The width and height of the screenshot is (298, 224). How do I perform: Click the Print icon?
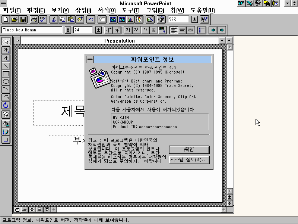pyautogui.click(x=34, y=19)
